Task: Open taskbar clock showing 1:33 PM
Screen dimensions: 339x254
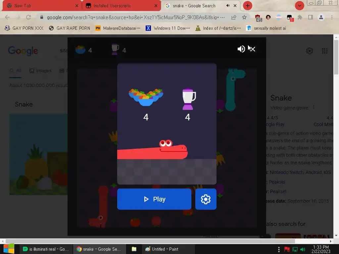Action: coord(321,249)
